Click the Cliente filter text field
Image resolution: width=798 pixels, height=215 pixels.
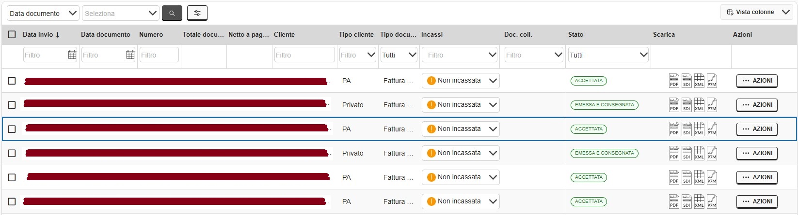(x=304, y=55)
